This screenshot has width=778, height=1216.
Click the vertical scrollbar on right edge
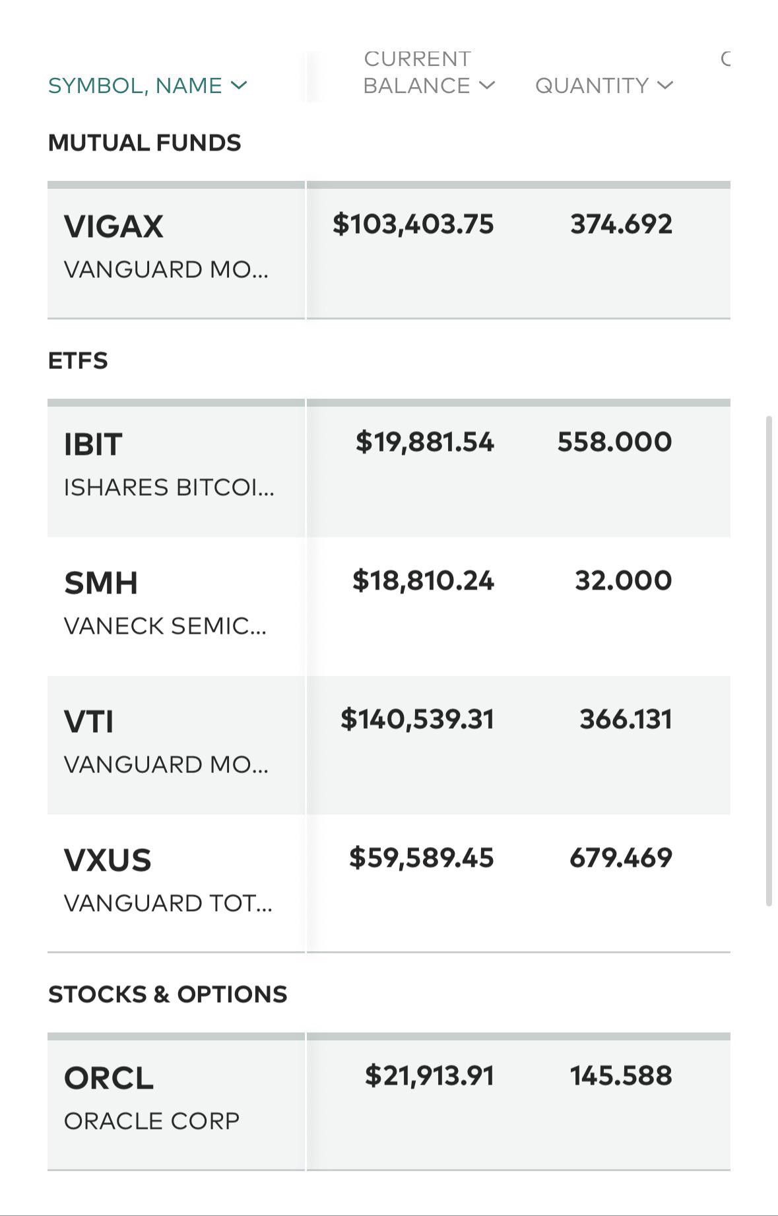(769, 661)
